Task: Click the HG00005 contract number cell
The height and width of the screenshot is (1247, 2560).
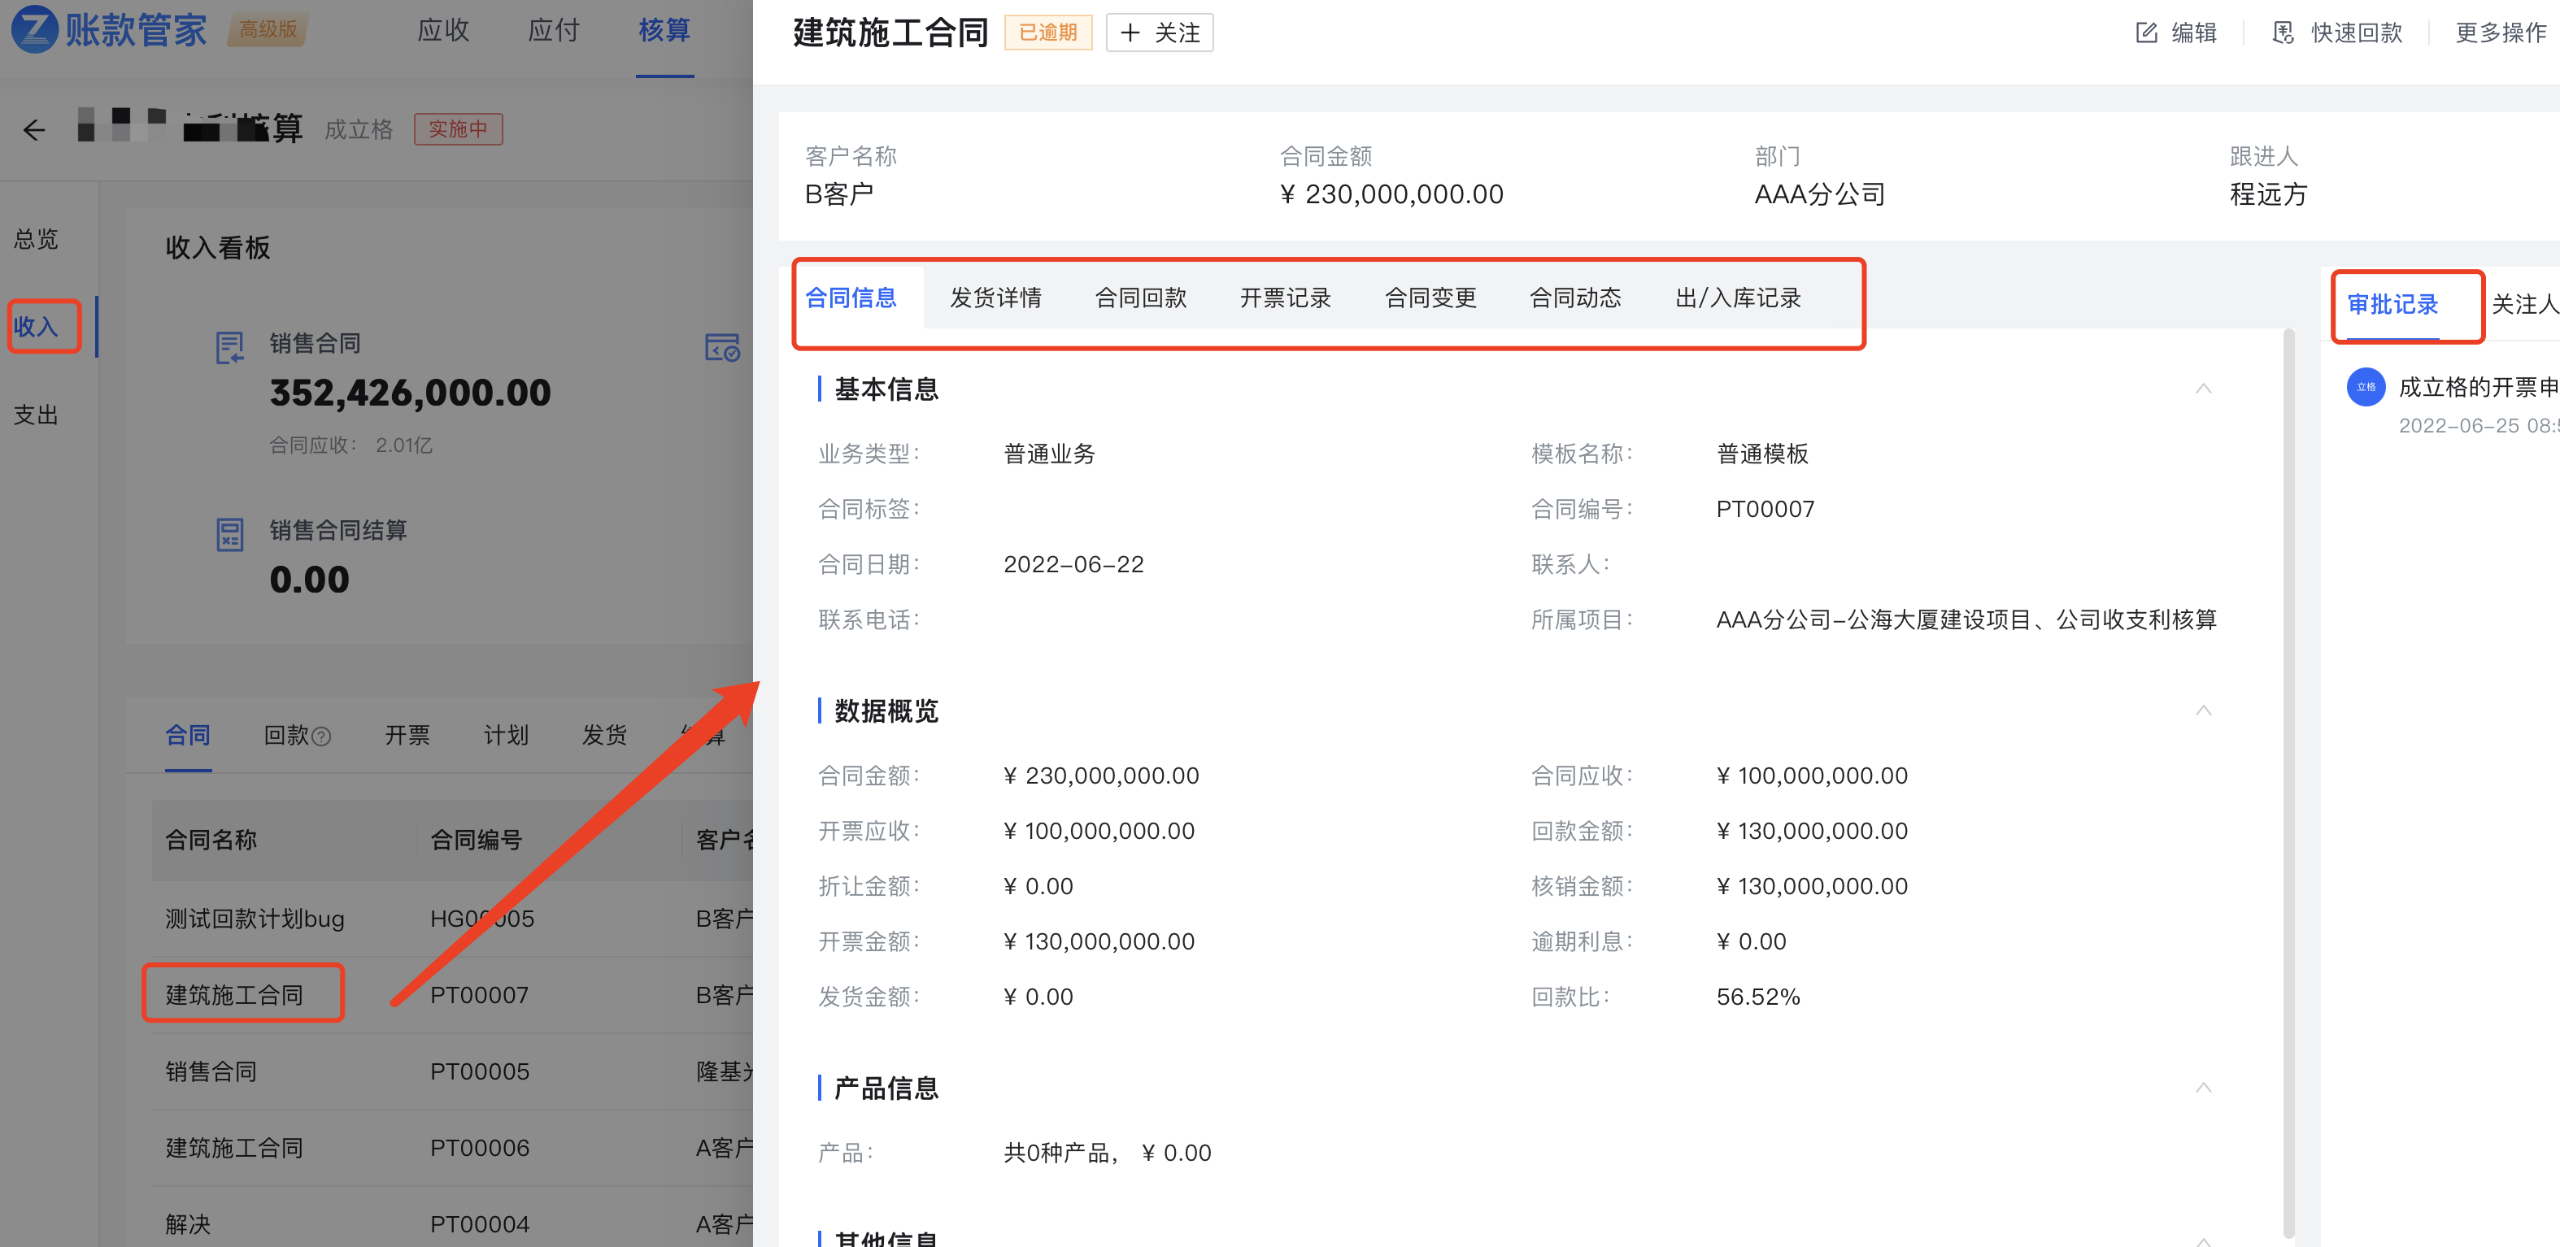Action: (482, 919)
